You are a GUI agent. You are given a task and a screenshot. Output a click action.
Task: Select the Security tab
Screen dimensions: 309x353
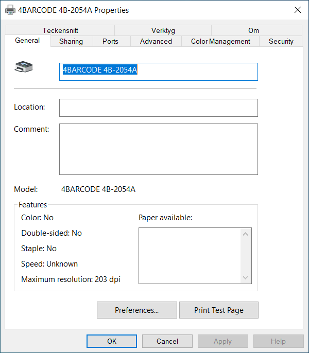point(281,41)
